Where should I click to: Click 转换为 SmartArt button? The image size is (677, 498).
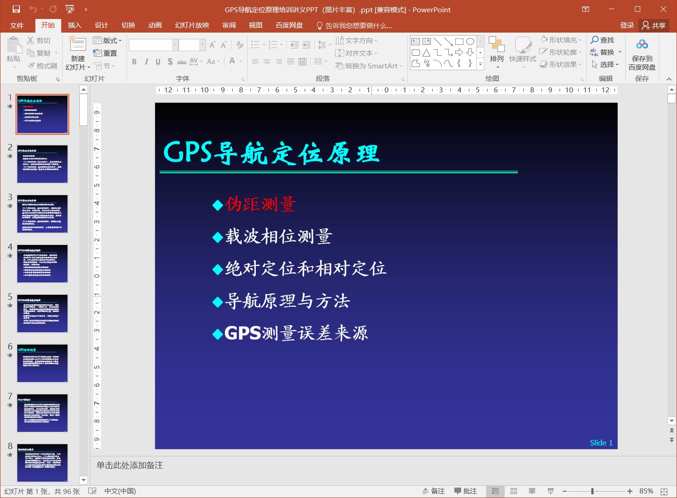pos(369,66)
